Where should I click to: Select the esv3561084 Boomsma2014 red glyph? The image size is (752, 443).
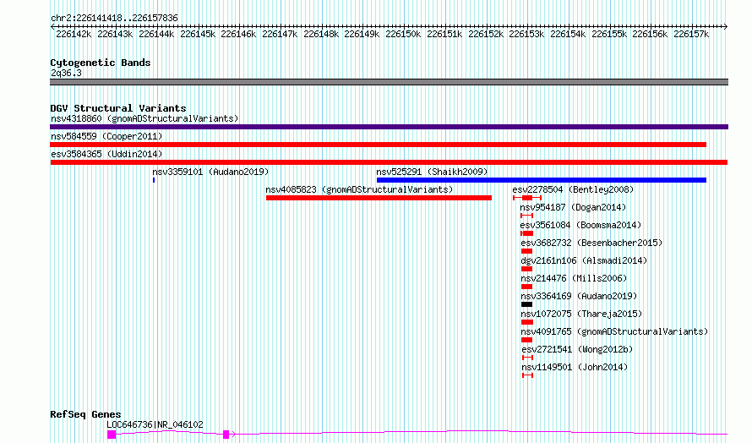pyautogui.click(x=526, y=233)
